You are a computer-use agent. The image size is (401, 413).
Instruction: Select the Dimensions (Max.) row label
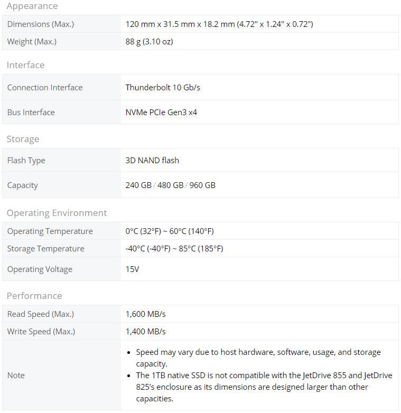click(x=41, y=24)
